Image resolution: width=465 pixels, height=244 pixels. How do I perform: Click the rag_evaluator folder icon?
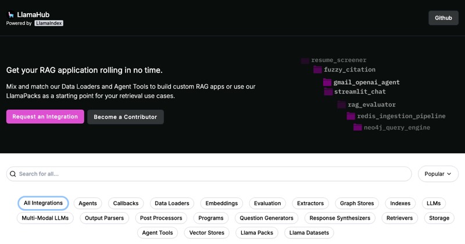tap(342, 105)
